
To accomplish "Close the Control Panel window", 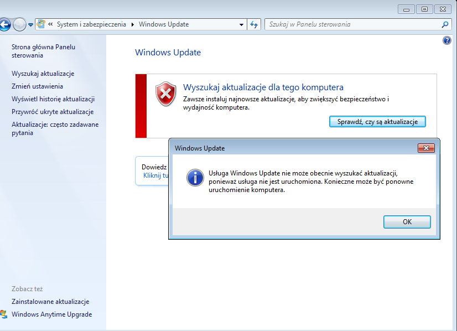I will pyautogui.click(x=443, y=9).
